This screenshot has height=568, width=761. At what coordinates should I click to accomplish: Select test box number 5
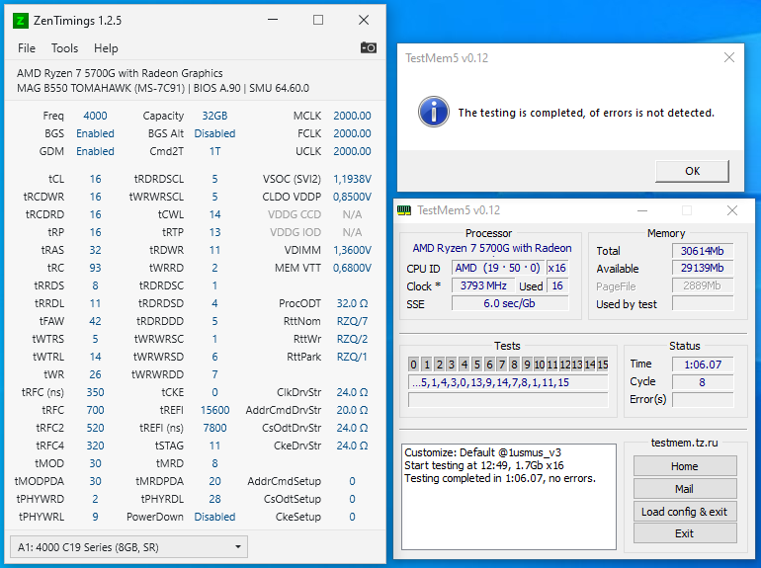[x=476, y=365]
